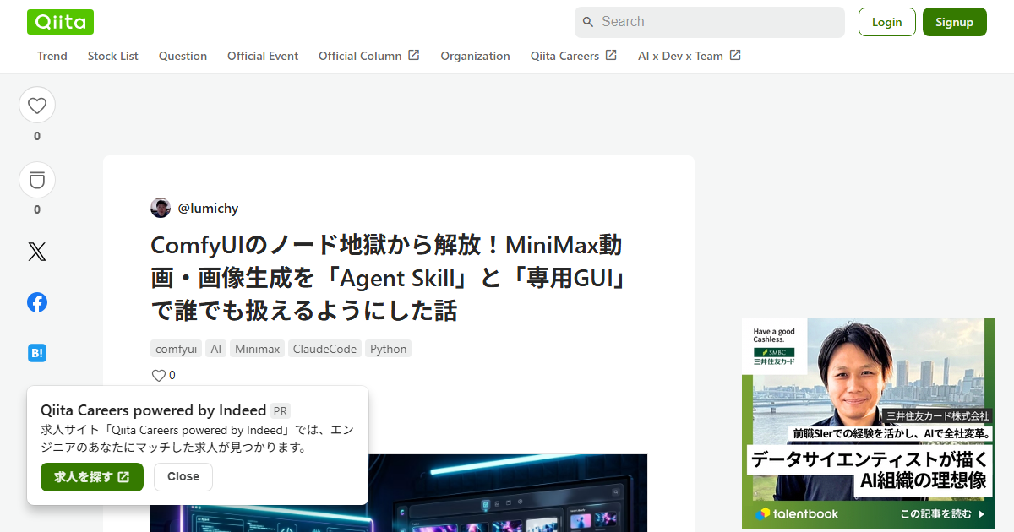This screenshot has height=532, width=1014.
Task: Click the external link icon beside Qiita Careers
Action: coord(611,55)
